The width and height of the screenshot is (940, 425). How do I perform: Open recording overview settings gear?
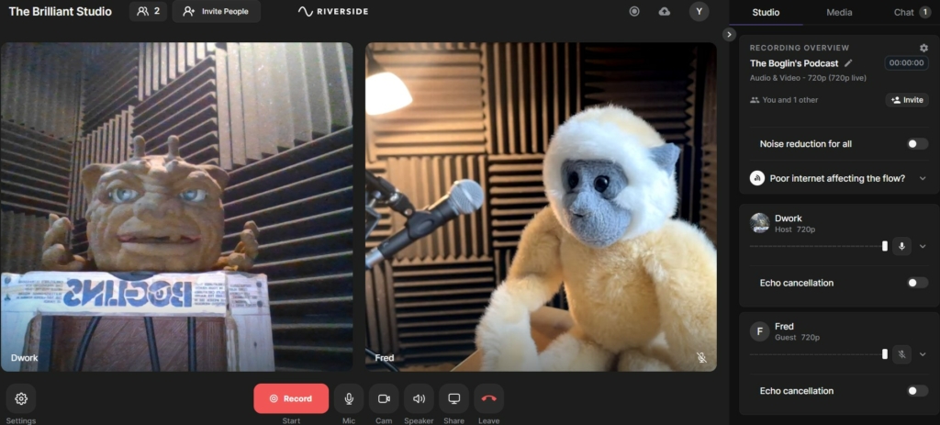click(x=923, y=48)
